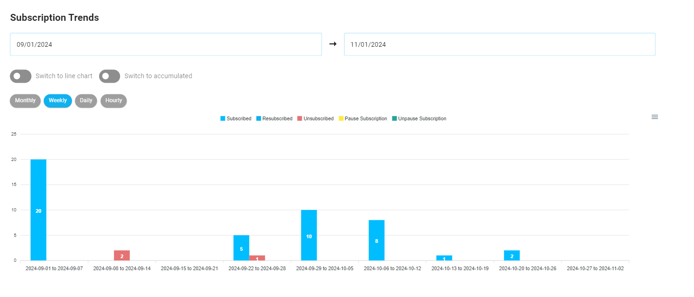Toggle the Switch to accumulated switch

coord(109,76)
